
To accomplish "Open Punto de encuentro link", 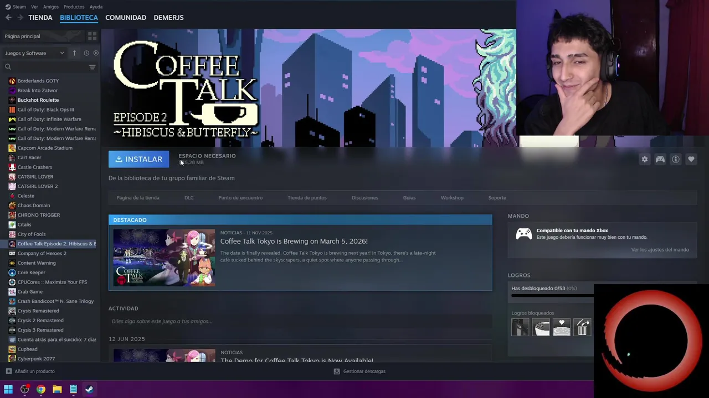I will 240,197.
